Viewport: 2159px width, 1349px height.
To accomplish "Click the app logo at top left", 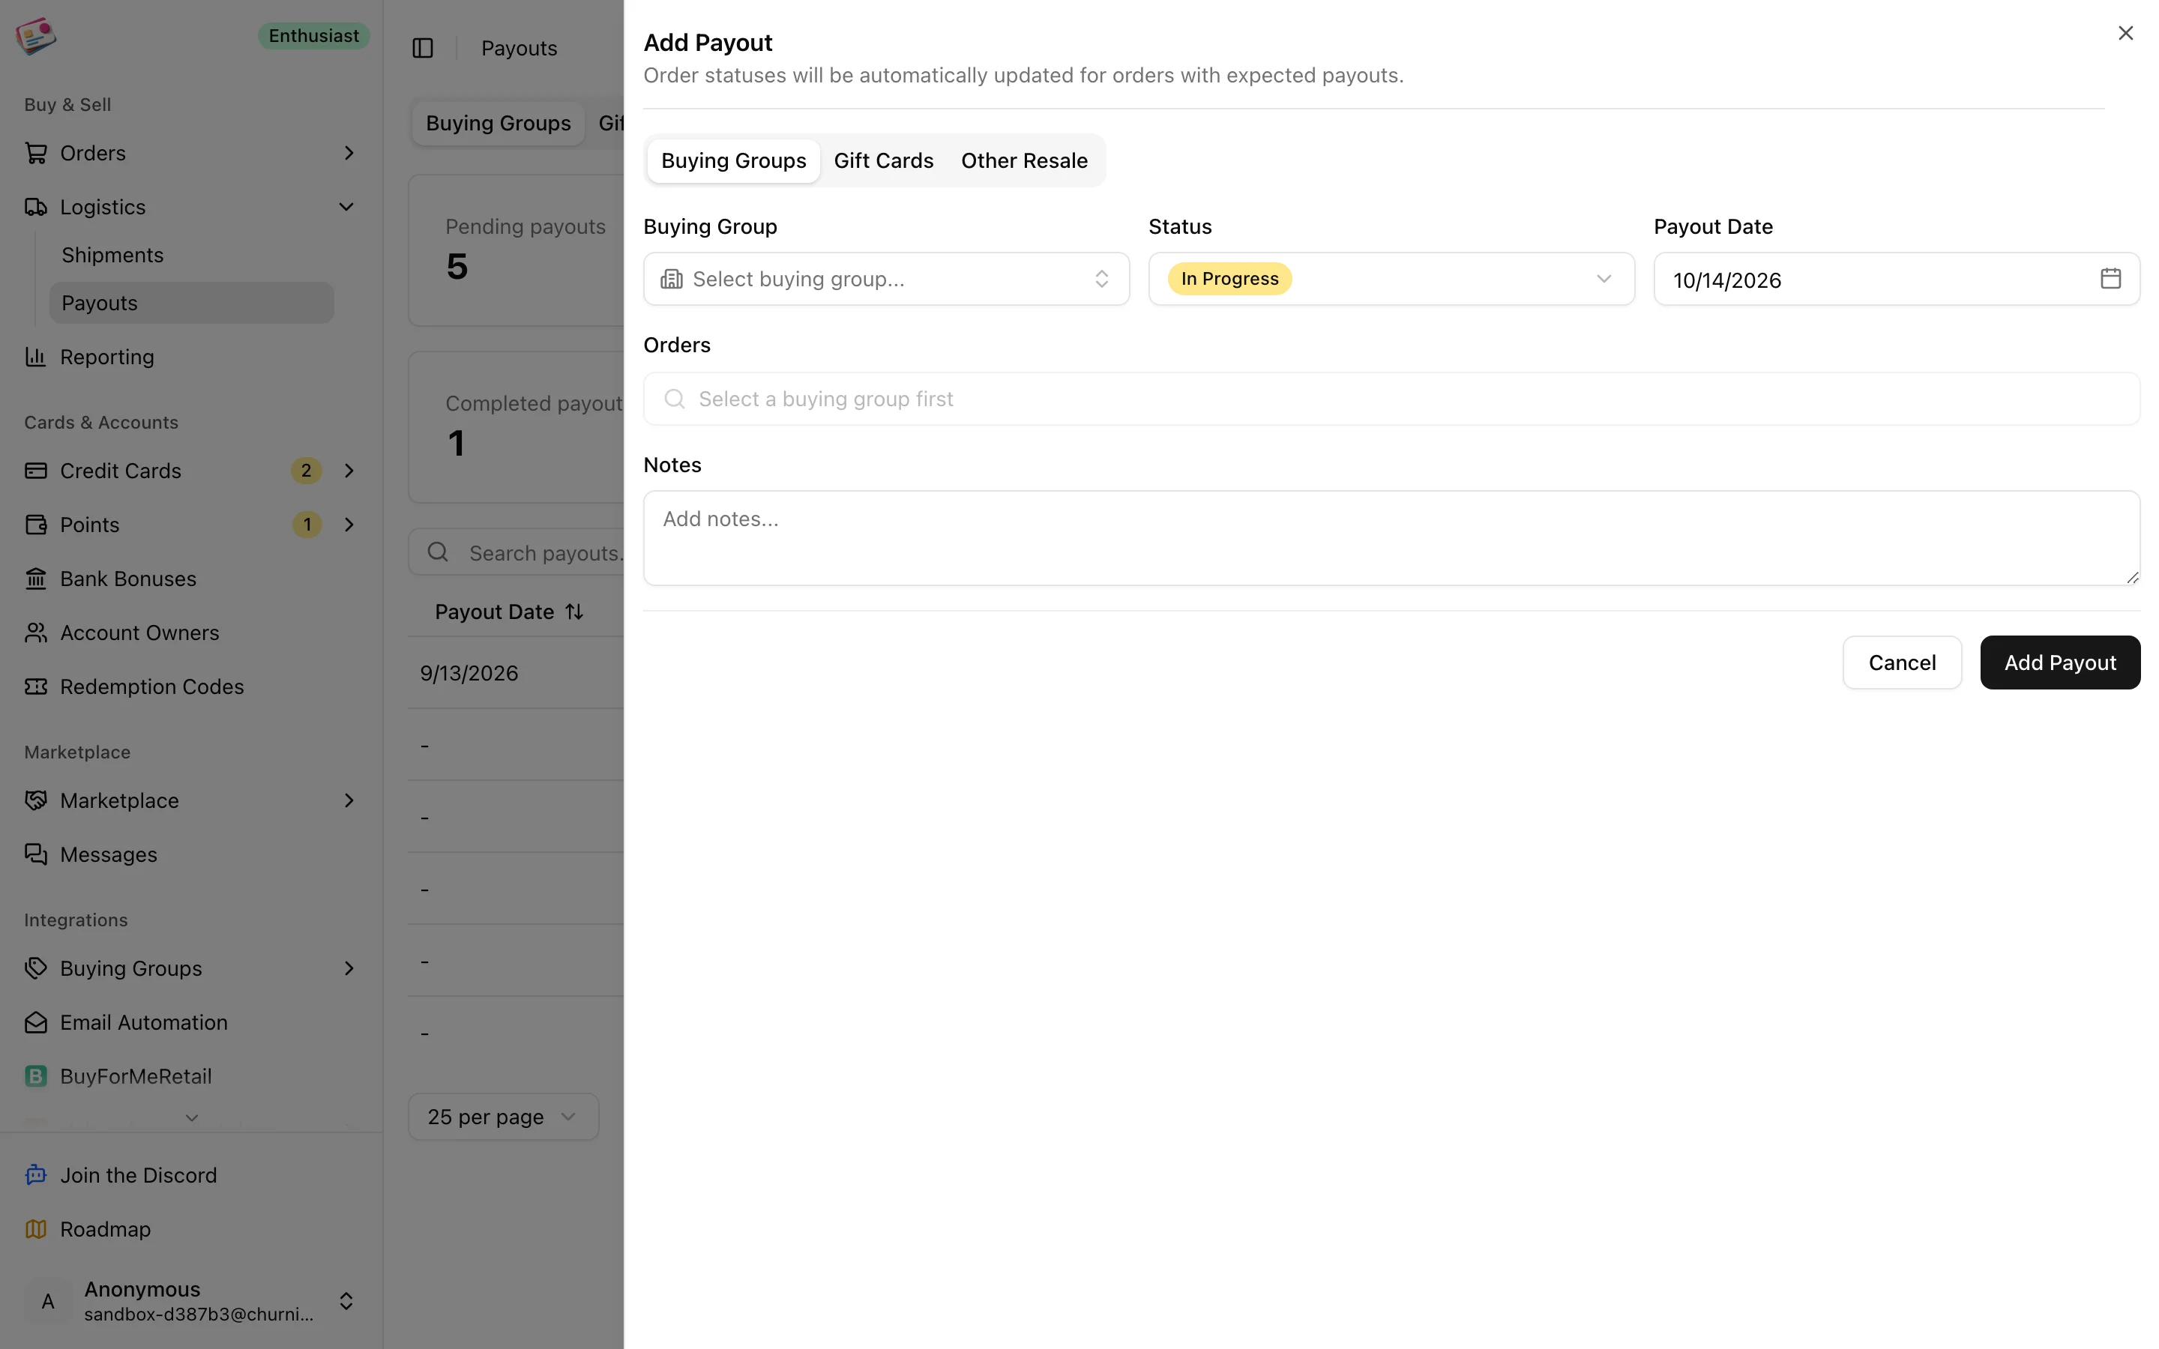I will coord(36,36).
